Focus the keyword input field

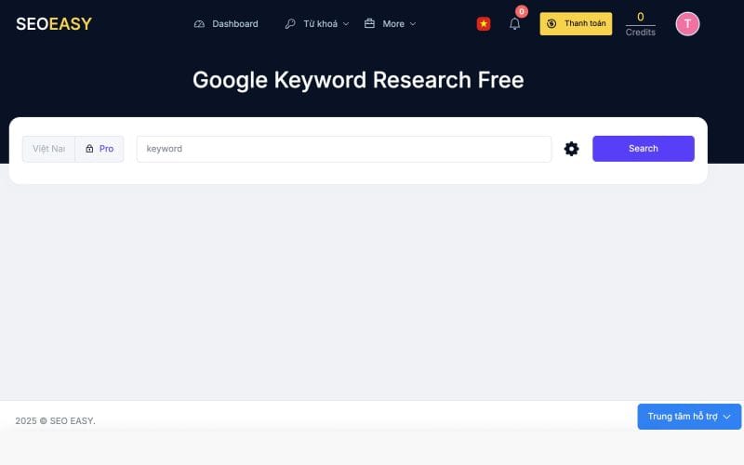click(x=344, y=149)
